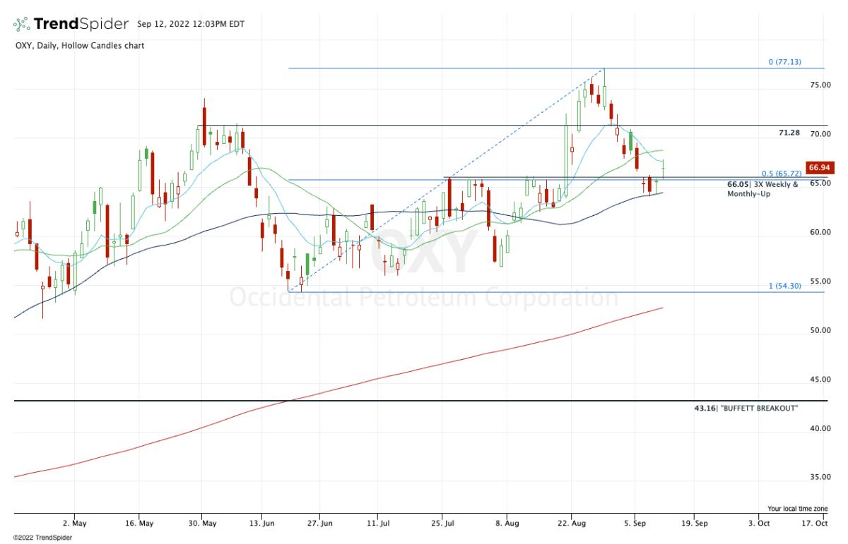Viewport: 848px width, 544px height.
Task: Click the "16. May" date axis label
Action: [139, 524]
